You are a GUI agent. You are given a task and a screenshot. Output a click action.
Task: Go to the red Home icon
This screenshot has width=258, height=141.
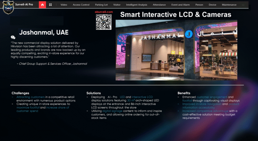click(42, 5)
